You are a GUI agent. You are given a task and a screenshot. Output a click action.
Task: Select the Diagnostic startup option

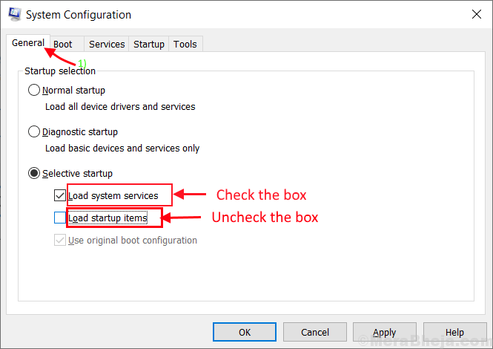click(34, 131)
